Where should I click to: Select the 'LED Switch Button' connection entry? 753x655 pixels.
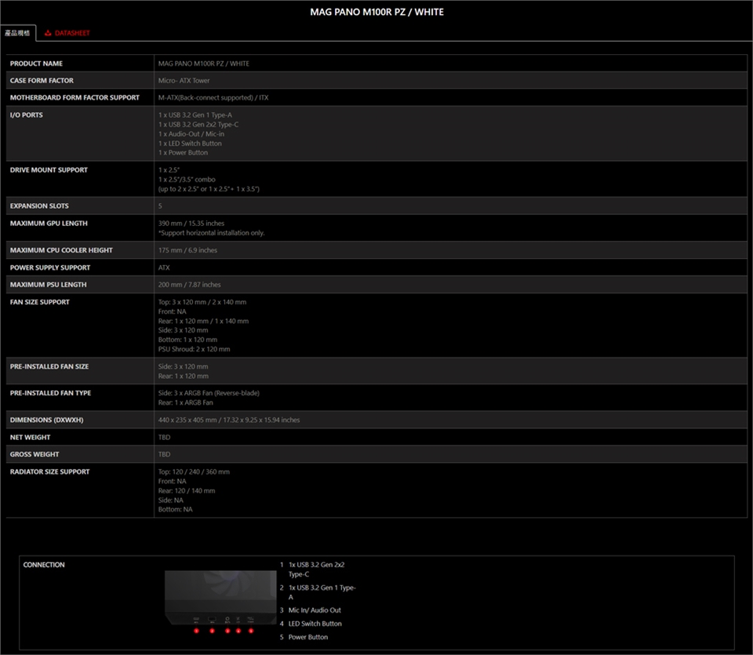(x=315, y=624)
